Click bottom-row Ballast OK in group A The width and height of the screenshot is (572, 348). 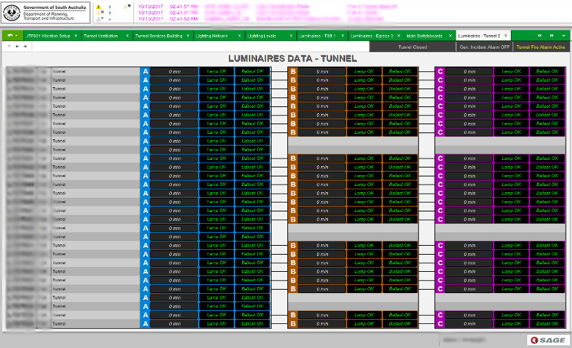252,323
